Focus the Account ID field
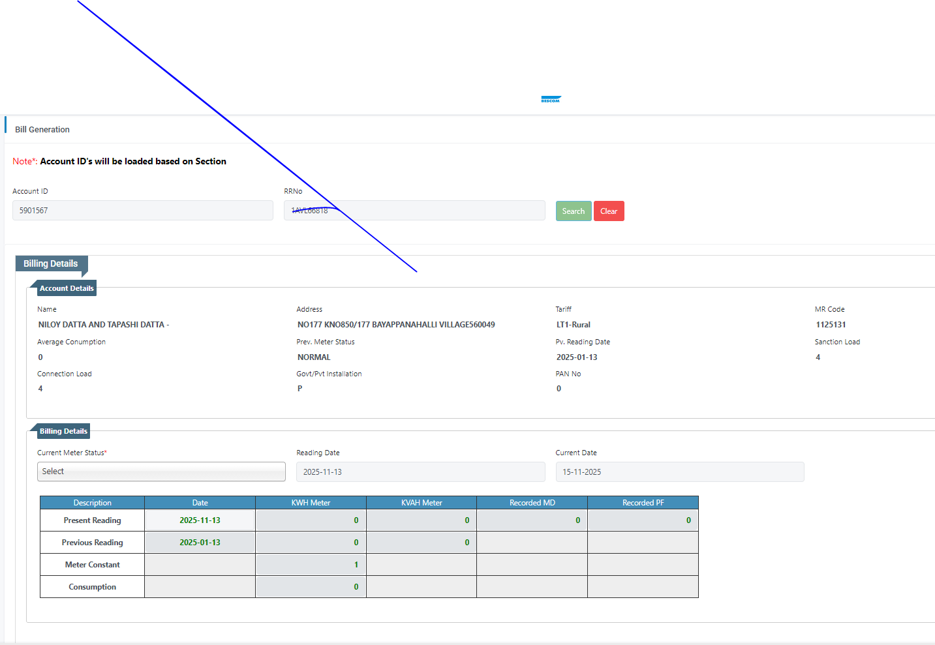Image resolution: width=935 pixels, height=645 pixels. (142, 211)
